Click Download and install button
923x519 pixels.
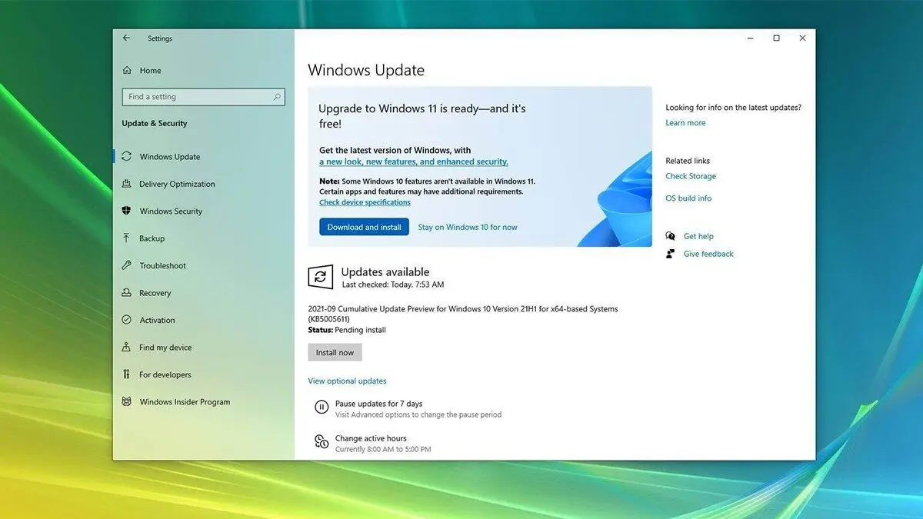tap(365, 227)
